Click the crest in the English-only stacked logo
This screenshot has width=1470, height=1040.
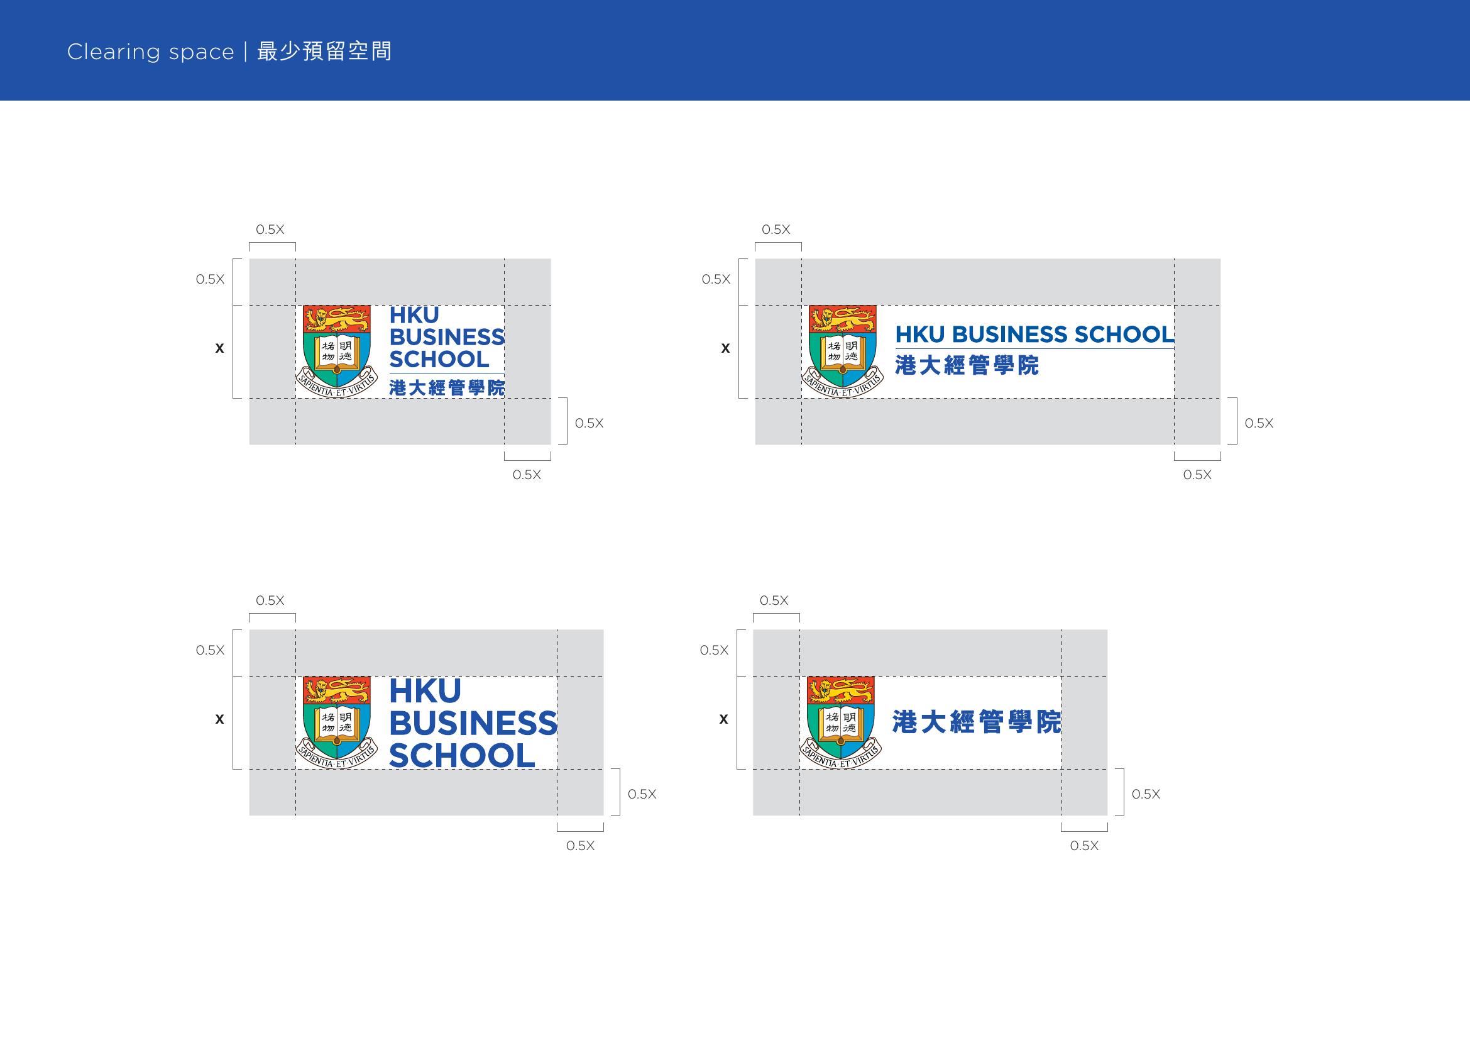tap(336, 722)
